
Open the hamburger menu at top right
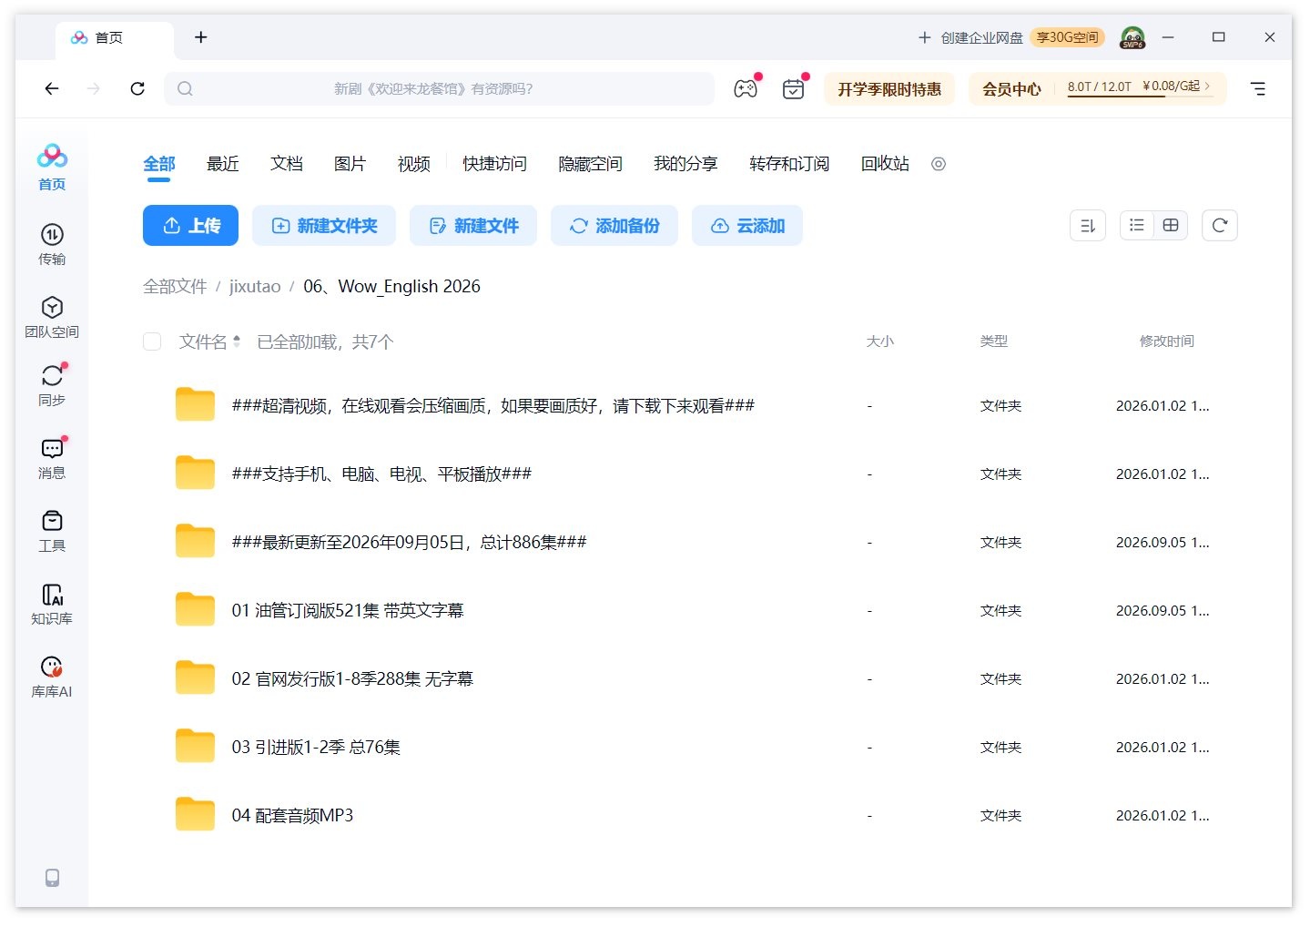coord(1258,88)
